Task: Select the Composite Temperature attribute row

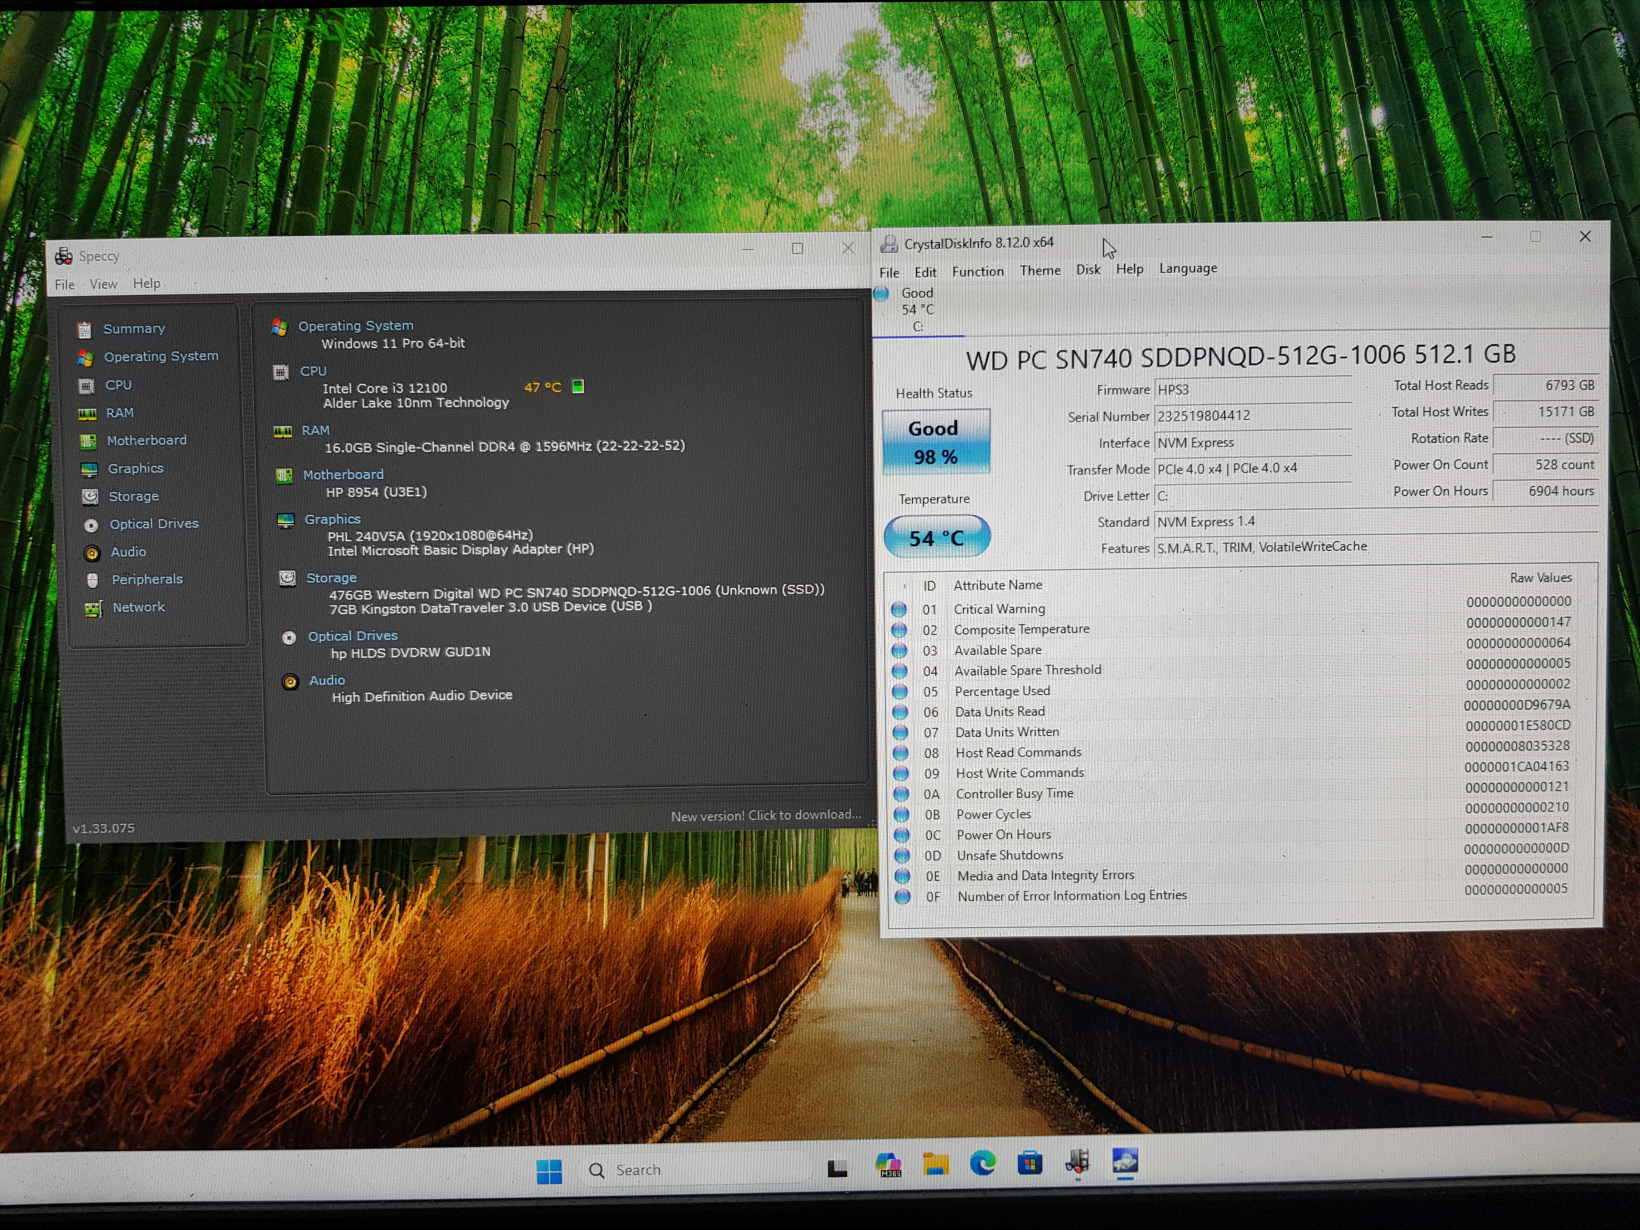Action: (1231, 627)
